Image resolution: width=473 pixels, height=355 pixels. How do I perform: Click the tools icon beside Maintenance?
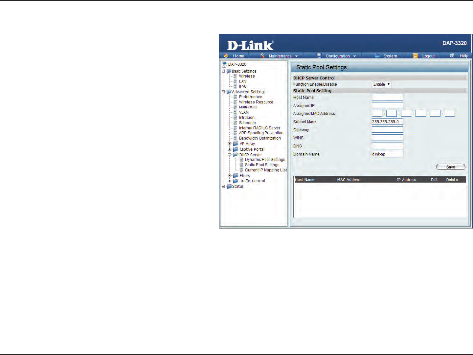(x=262, y=56)
